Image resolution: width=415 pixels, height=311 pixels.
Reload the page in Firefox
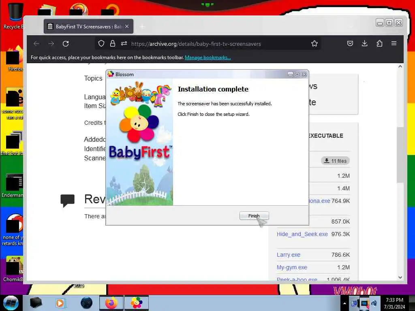coord(66,44)
